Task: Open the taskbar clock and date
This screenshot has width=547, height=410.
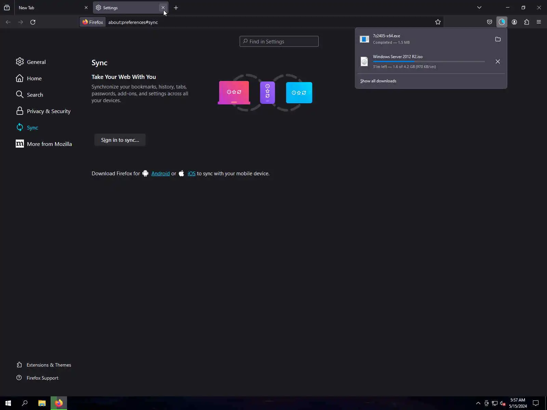Action: click(x=518, y=403)
